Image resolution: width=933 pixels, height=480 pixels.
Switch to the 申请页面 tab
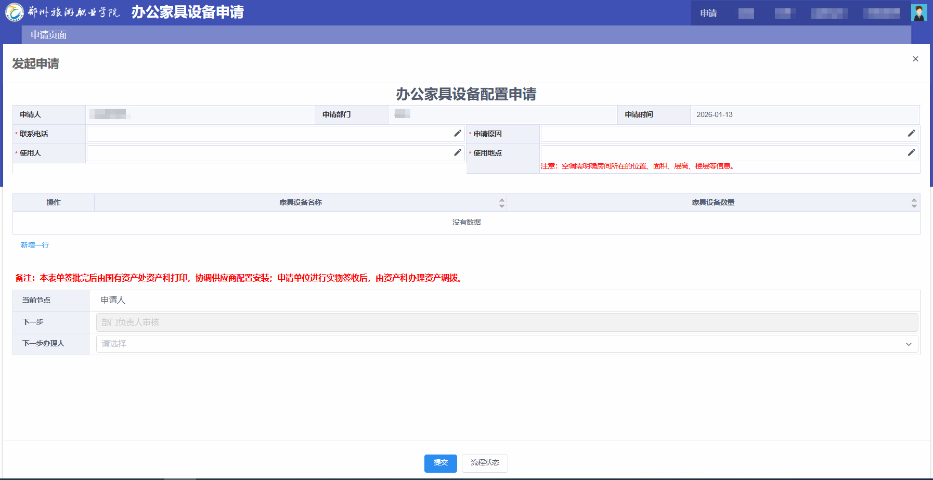pos(48,35)
